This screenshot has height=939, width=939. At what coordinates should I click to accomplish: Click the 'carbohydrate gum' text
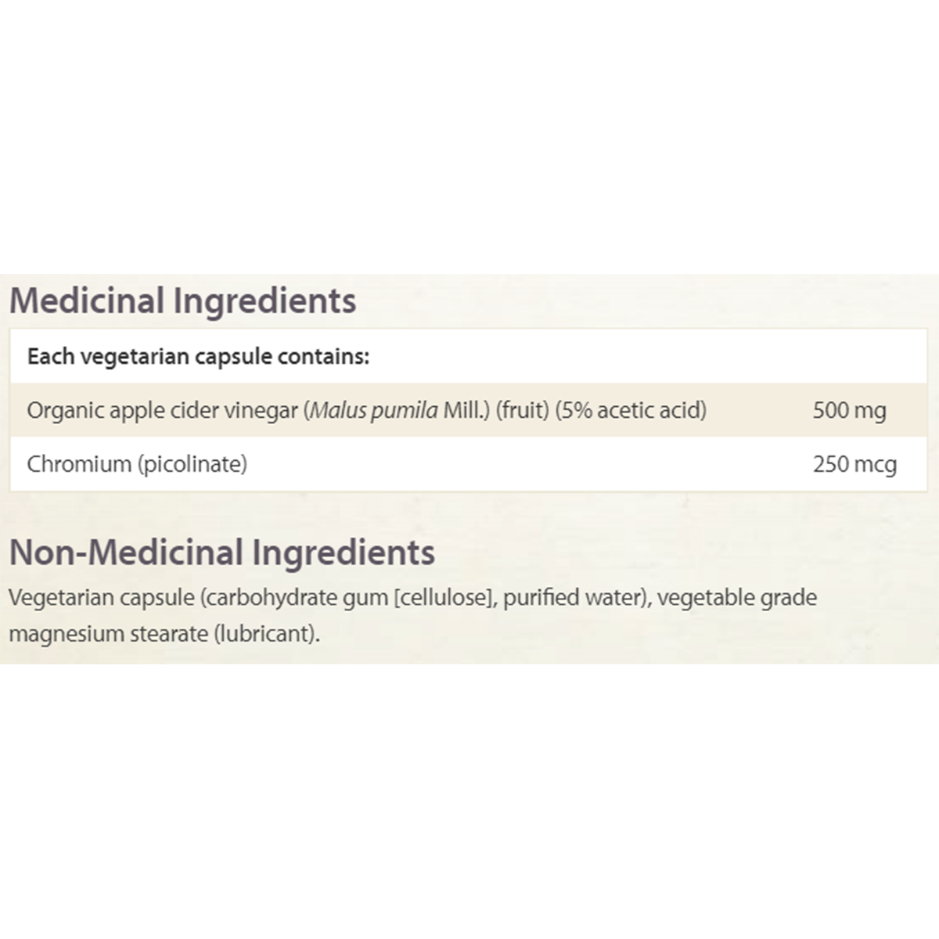(x=297, y=598)
